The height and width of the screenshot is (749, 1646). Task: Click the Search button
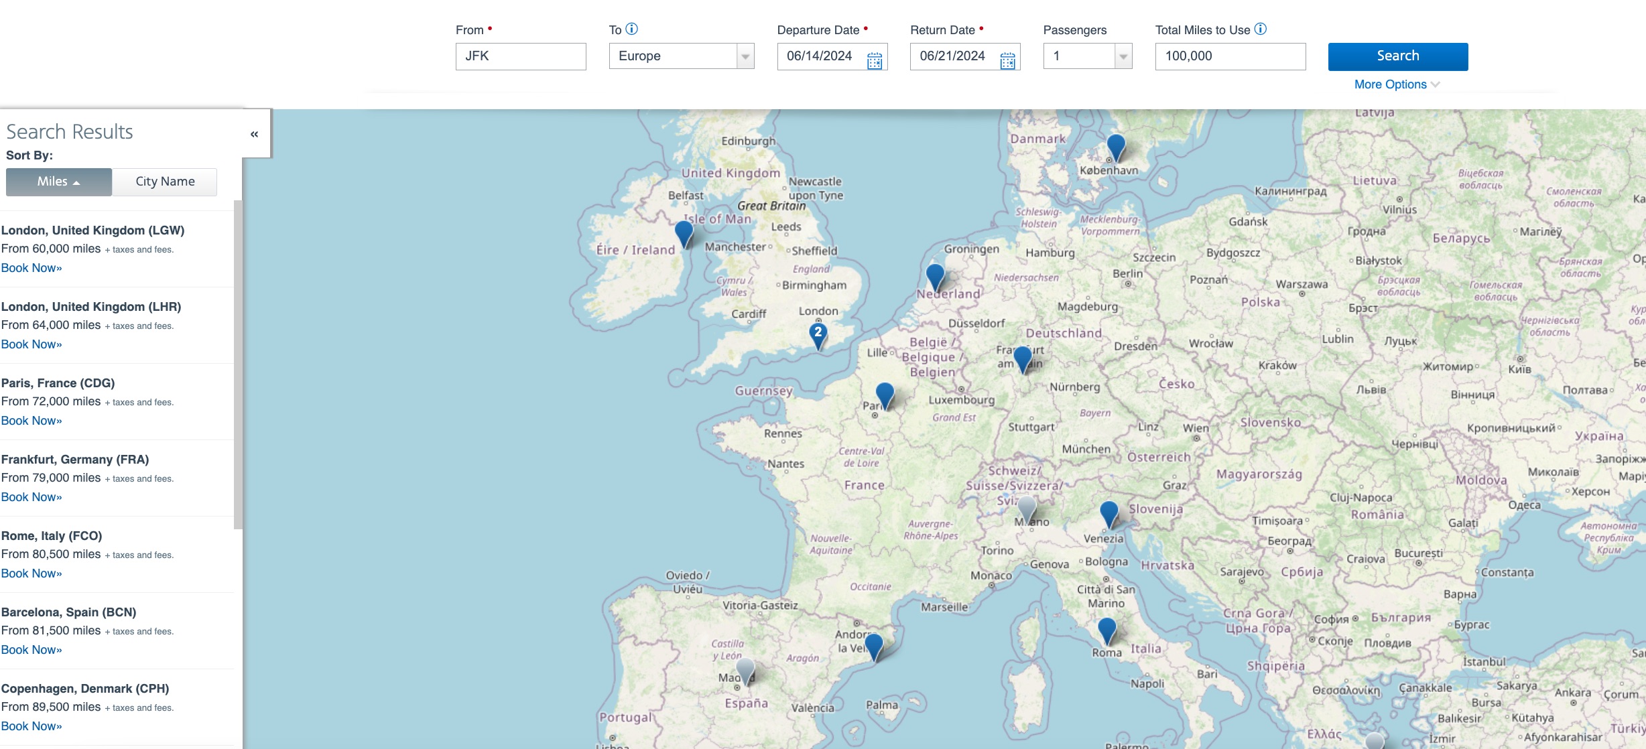click(x=1397, y=56)
